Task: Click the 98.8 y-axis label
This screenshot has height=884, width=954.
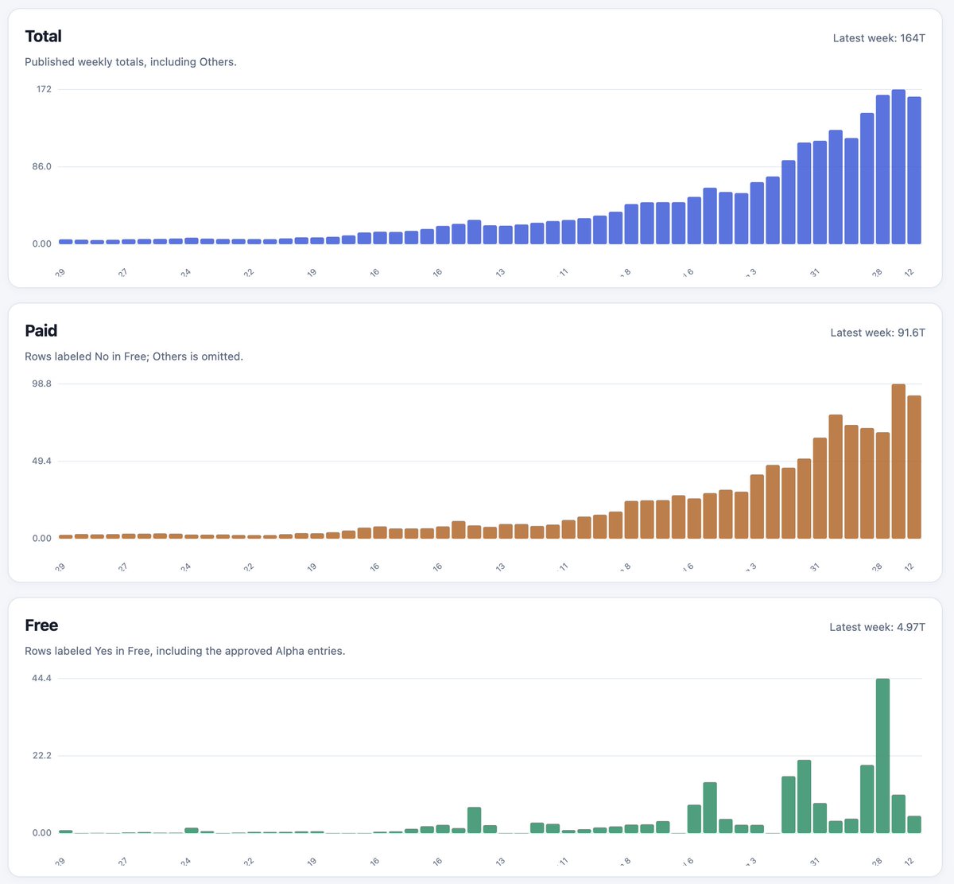Action: coord(42,384)
